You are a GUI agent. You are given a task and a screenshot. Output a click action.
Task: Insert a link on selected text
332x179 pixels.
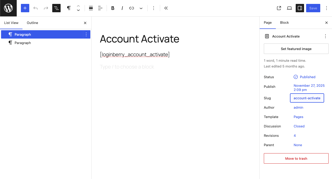(132, 8)
